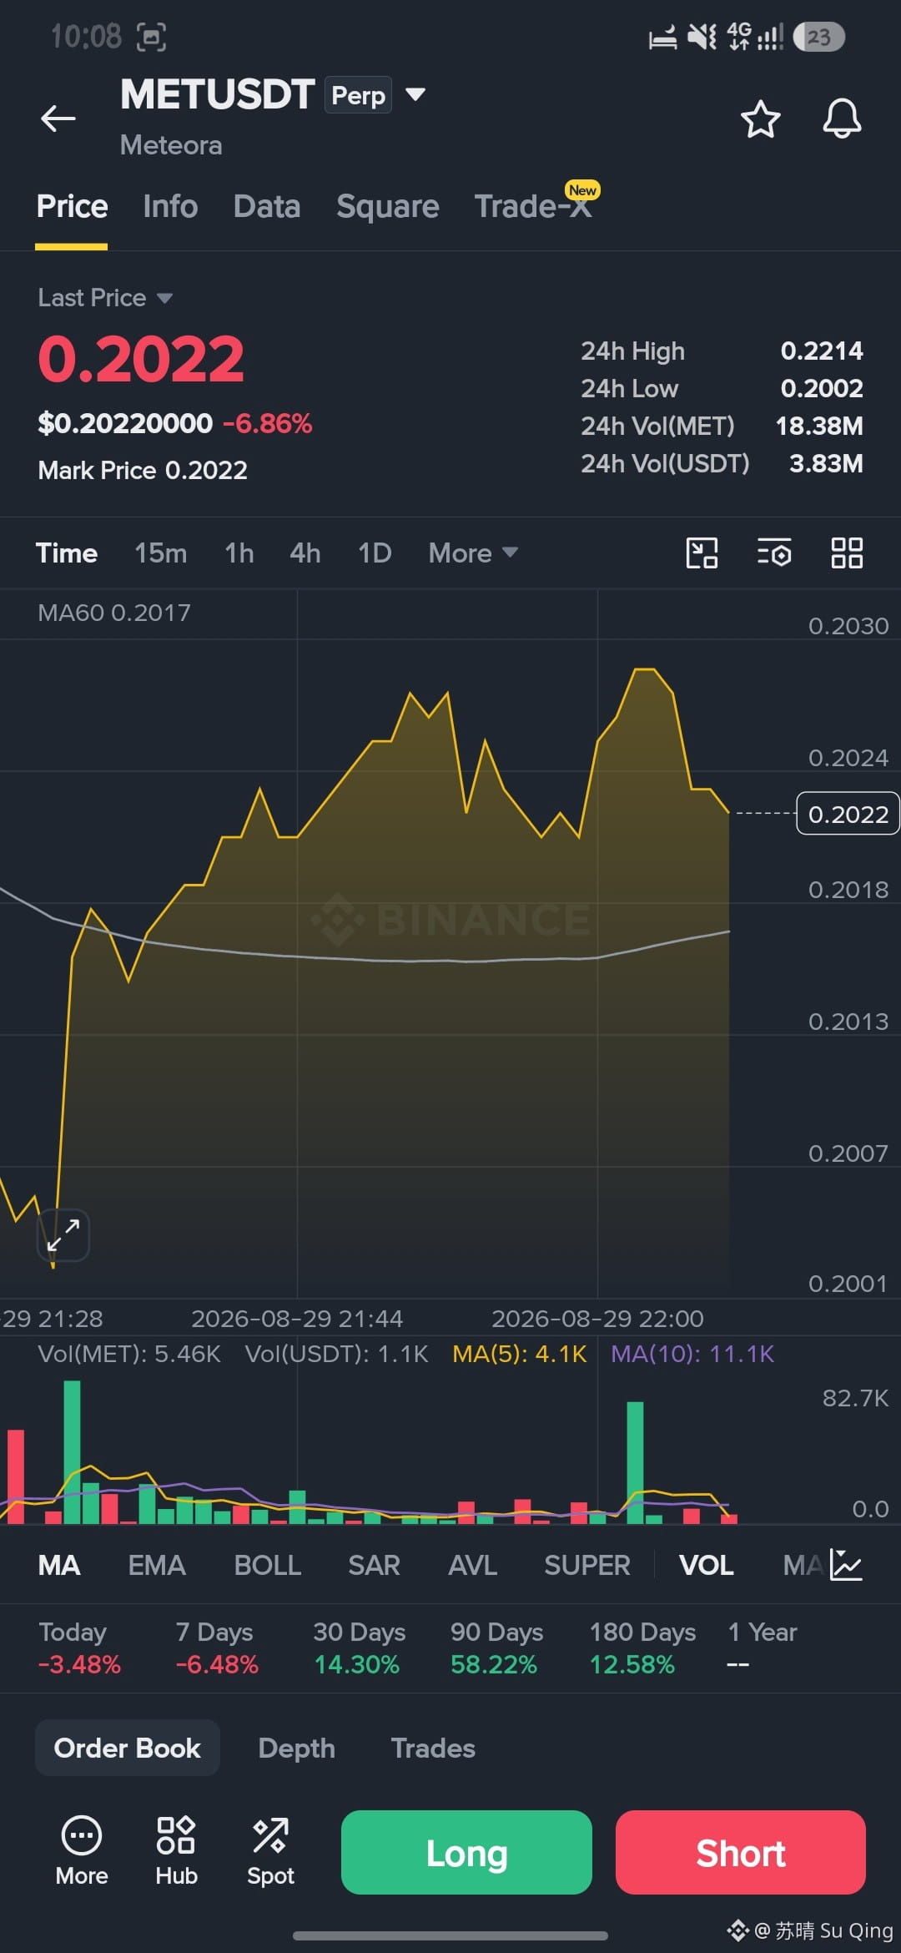
Task: Open the Data tab
Action: 267,206
